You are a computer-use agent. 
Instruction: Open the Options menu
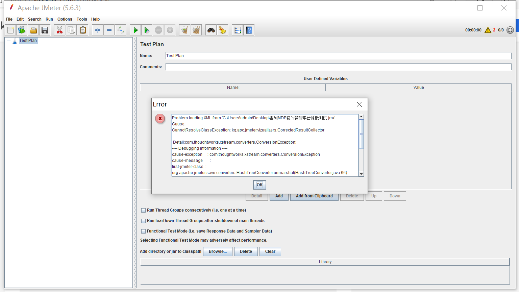(x=65, y=19)
